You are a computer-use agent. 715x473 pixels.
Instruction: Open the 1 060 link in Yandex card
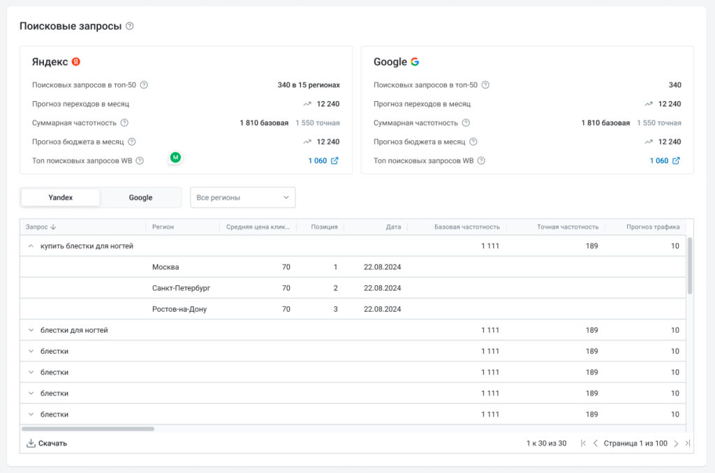pos(317,160)
